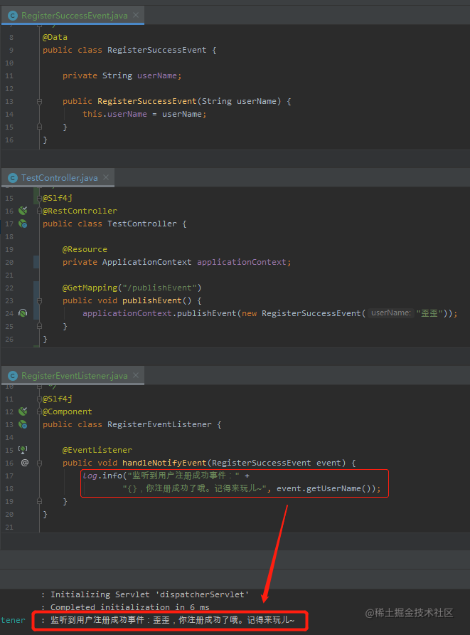The image size is (470, 635).
Task: Click the @GetMapping annotation
Action: pos(90,288)
